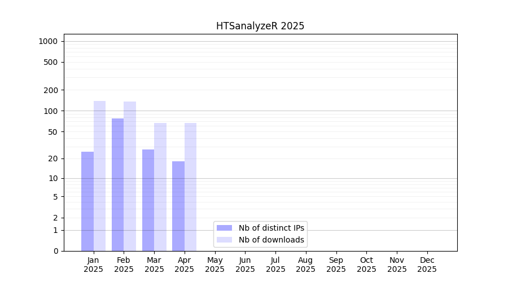
Task: Select the Nb of distinct IPs legend label
Action: [271, 228]
